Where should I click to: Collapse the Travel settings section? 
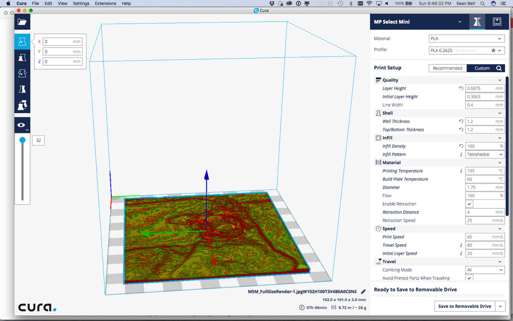[439, 262]
